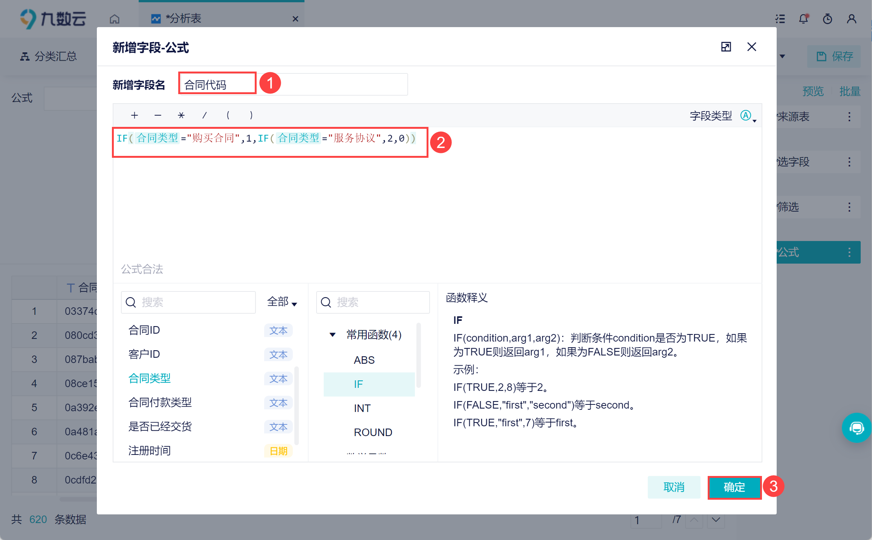Image resolution: width=872 pixels, height=540 pixels.
Task: Click the home icon in top bar
Action: point(115,19)
